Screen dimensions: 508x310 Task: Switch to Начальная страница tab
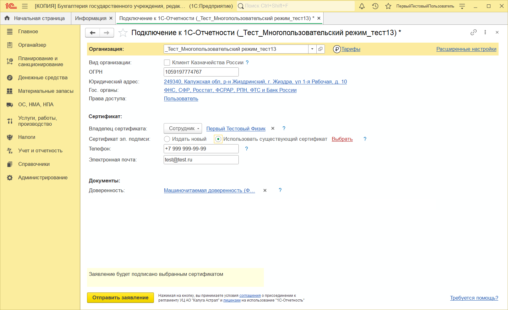36,18
